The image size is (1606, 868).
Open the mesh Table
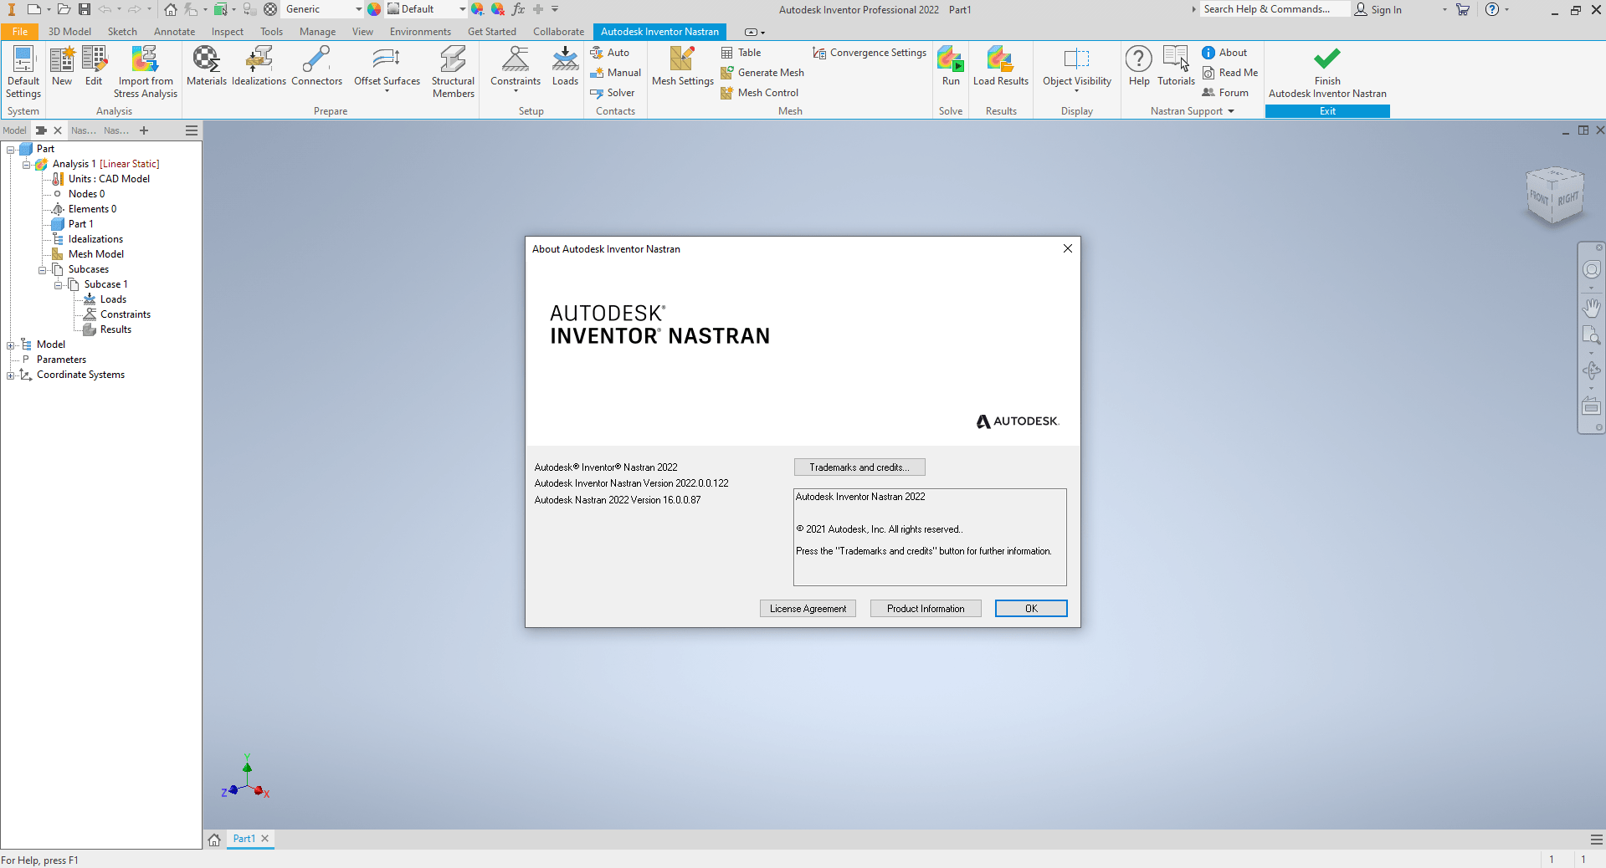[741, 53]
